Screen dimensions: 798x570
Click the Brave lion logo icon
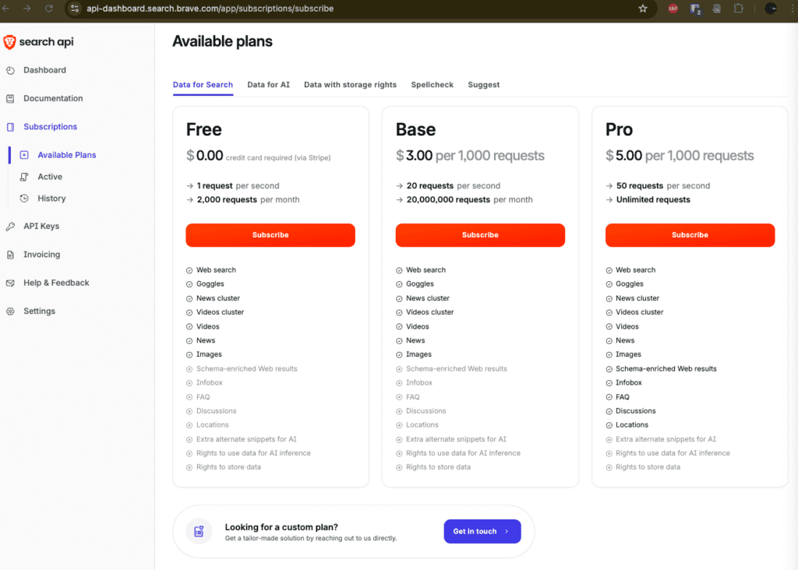click(x=9, y=42)
